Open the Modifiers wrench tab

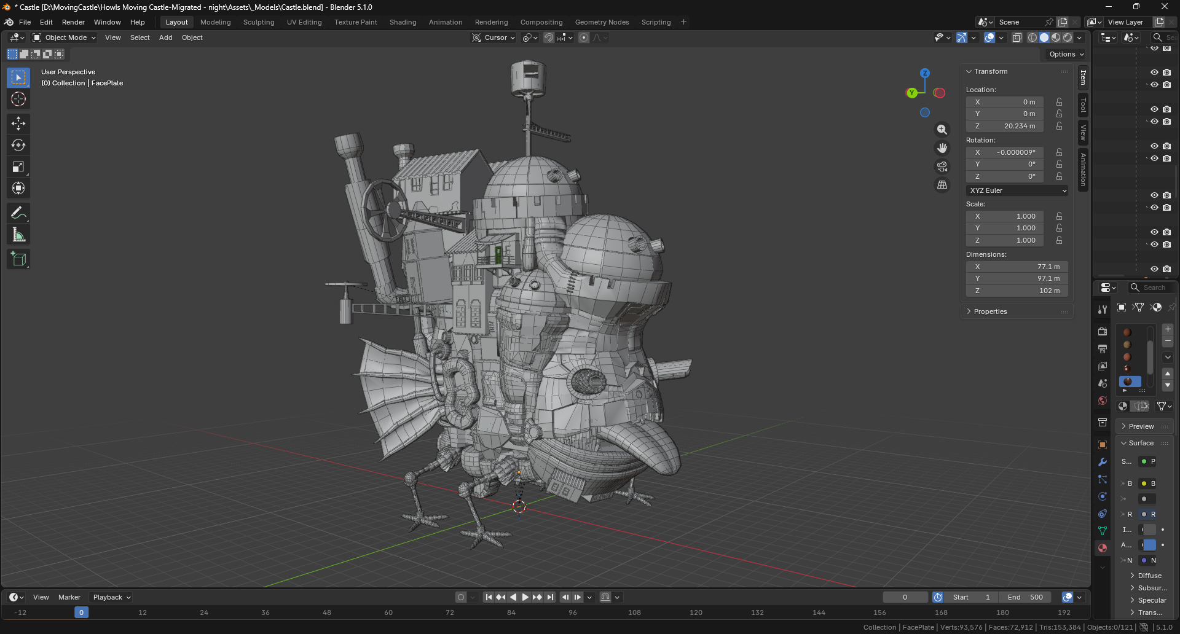1103,462
